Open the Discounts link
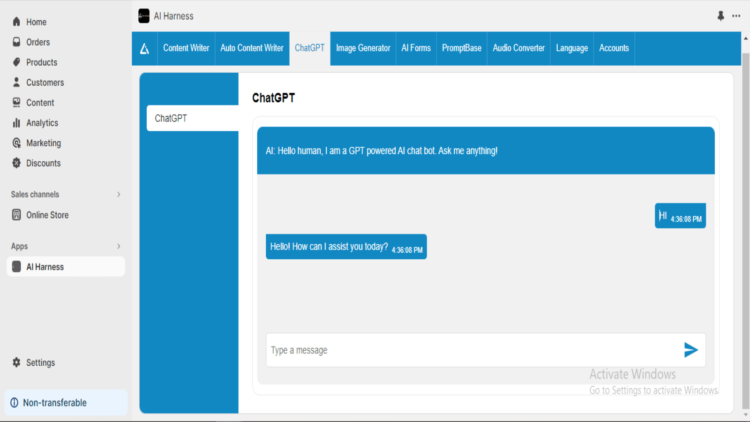 pos(44,163)
